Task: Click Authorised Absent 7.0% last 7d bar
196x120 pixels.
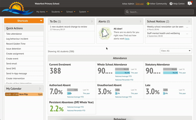Action: 73,90
